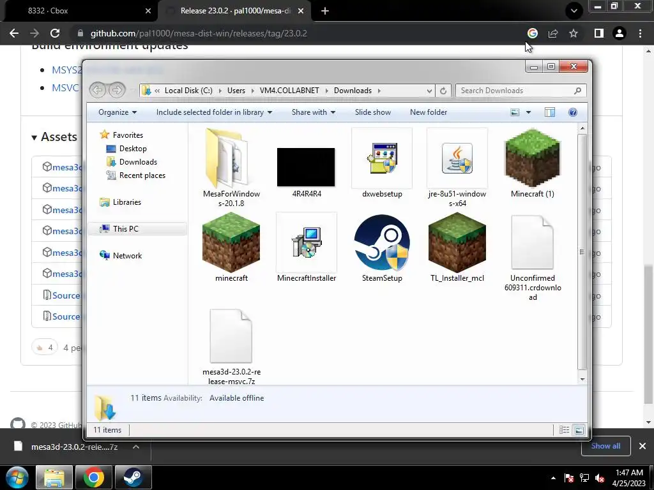
Task: Open the Chrome three-dot menu
Action: 640,33
